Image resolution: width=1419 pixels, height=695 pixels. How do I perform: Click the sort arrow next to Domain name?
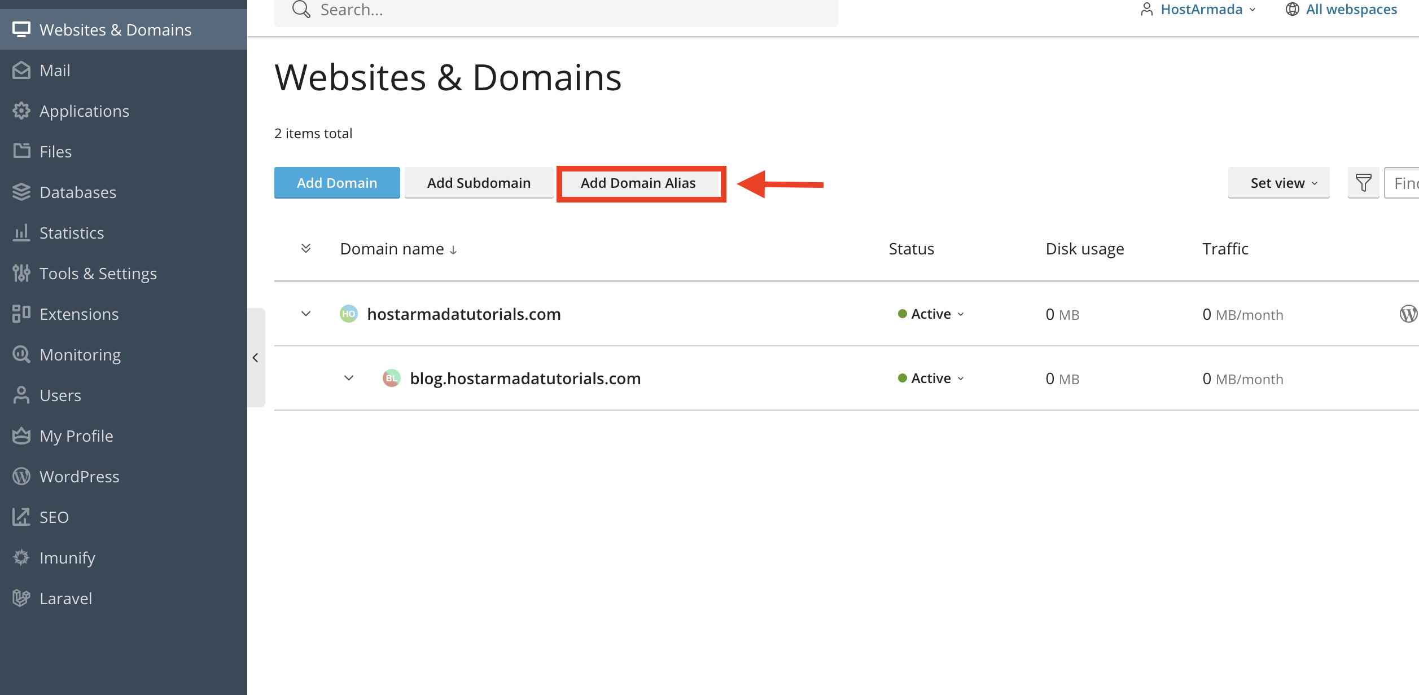pyautogui.click(x=453, y=250)
